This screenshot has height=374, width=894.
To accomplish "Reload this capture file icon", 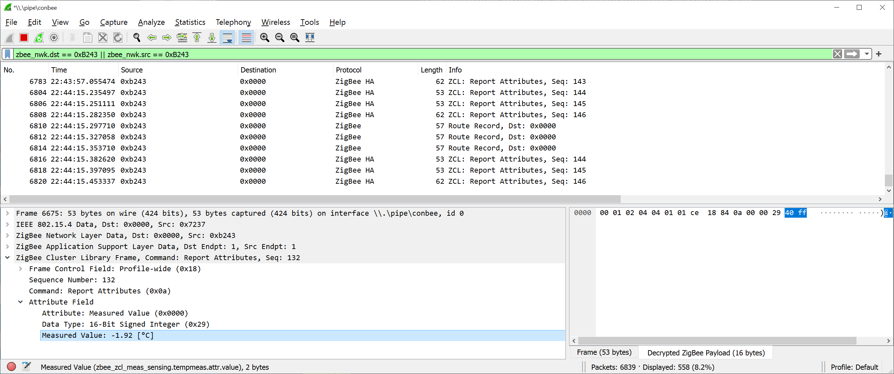I will pos(118,38).
